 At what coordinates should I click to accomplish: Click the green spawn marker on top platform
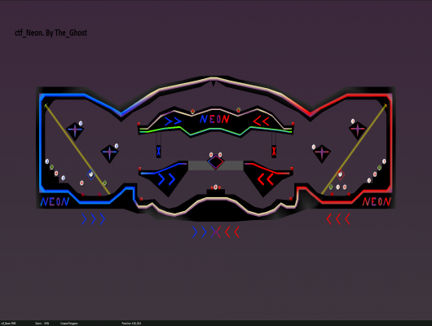tap(238, 110)
